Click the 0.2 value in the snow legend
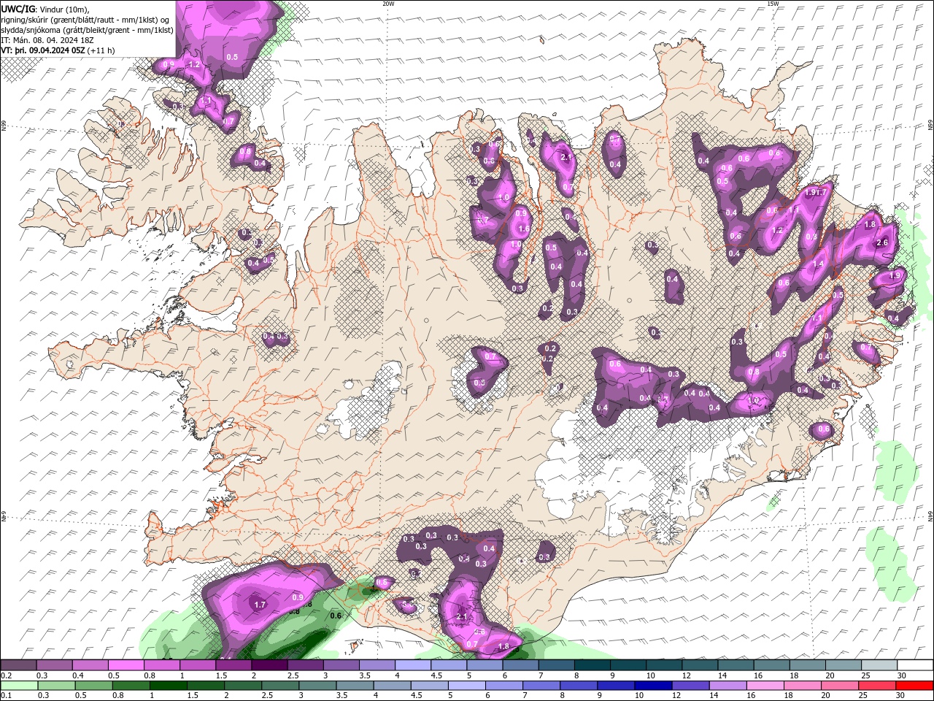This screenshot has height=701, width=934. point(7,675)
